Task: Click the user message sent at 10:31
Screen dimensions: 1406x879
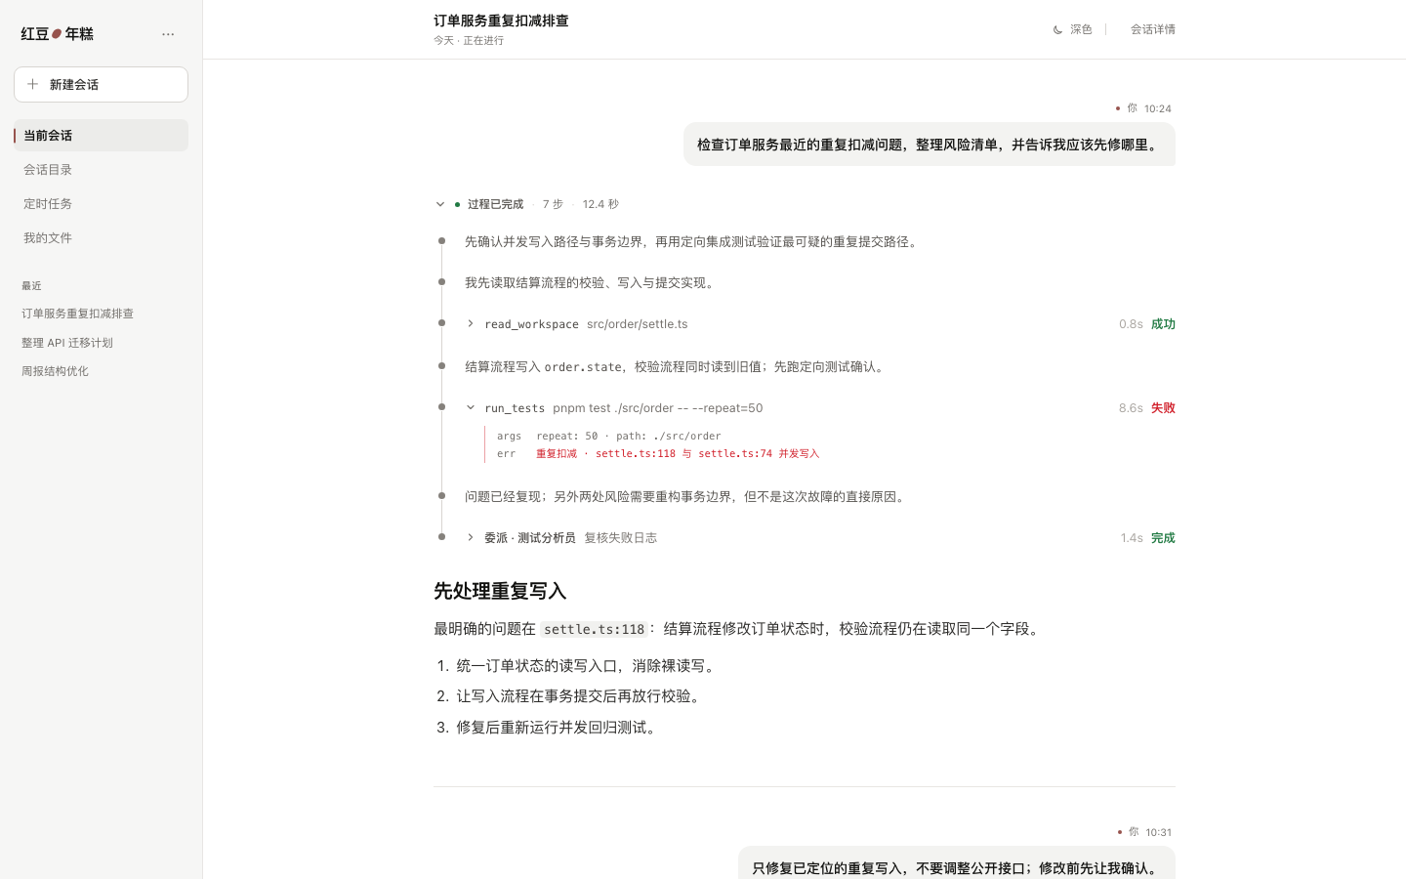Action: (x=957, y=863)
